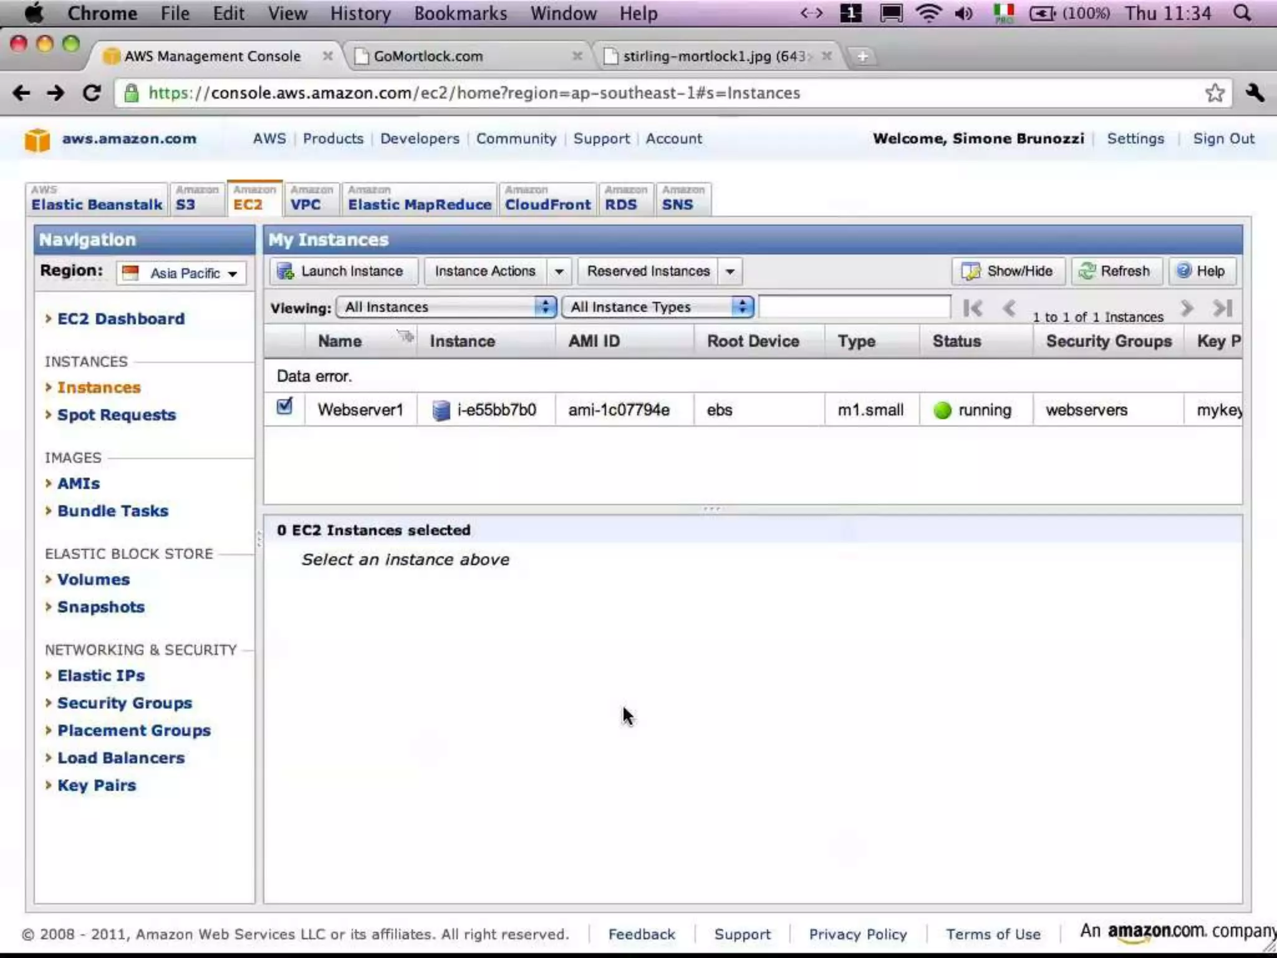Click the Help question mark button

1201,271
